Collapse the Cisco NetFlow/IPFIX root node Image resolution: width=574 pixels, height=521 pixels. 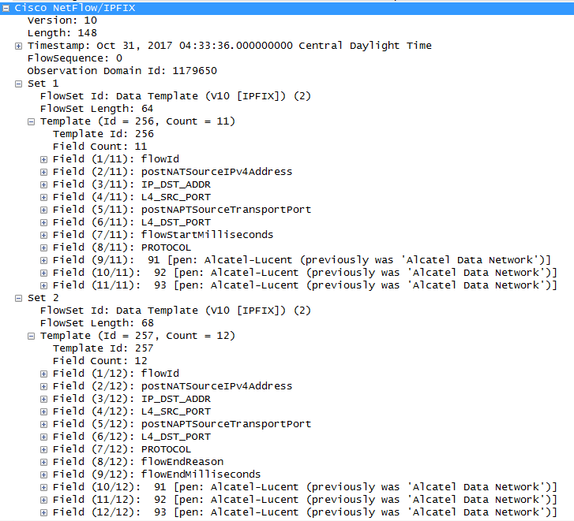6,7
